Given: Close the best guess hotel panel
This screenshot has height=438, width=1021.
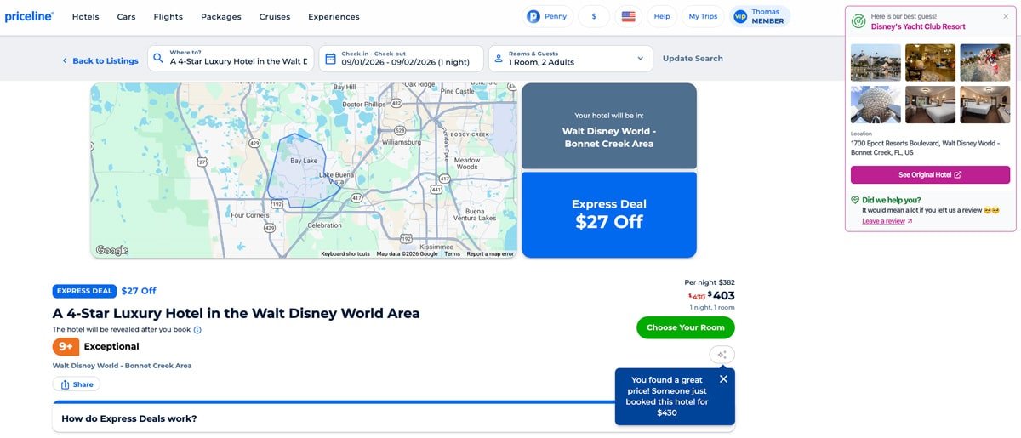Looking at the screenshot, I should (x=1006, y=16).
